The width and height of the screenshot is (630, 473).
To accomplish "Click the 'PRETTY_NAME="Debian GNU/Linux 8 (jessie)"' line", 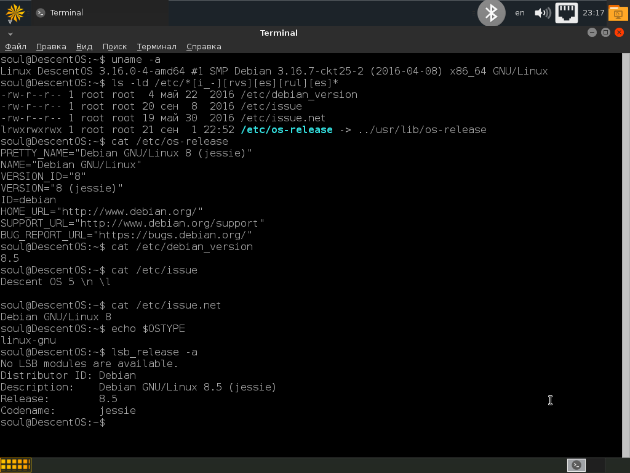I will (x=126, y=153).
